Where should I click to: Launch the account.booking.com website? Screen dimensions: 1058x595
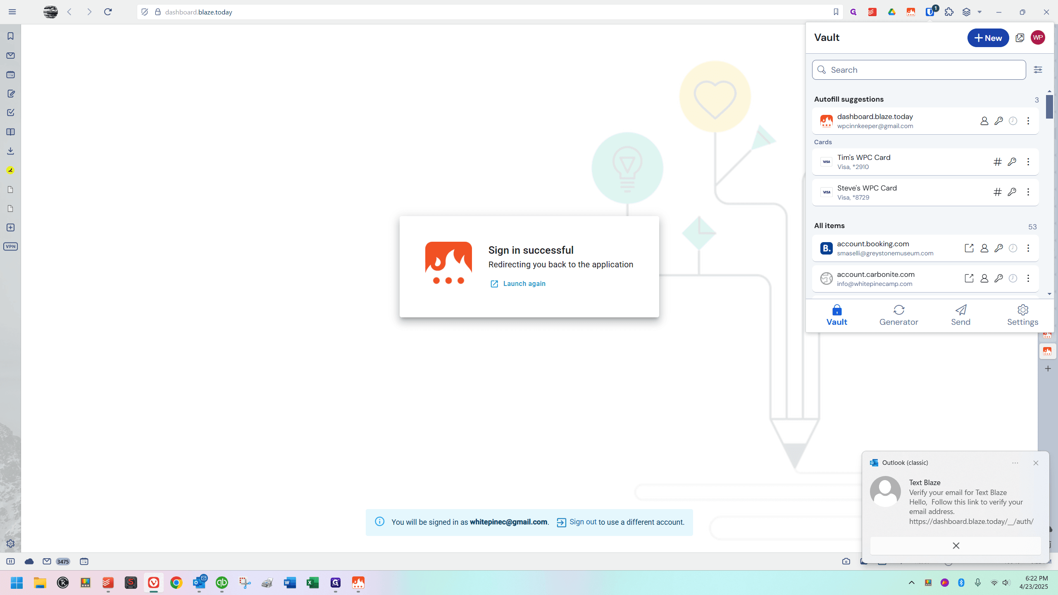pyautogui.click(x=969, y=248)
